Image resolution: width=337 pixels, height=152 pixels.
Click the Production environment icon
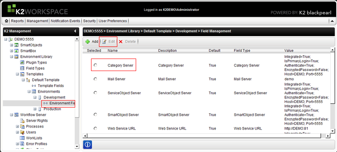pyautogui.click(x=40, y=109)
